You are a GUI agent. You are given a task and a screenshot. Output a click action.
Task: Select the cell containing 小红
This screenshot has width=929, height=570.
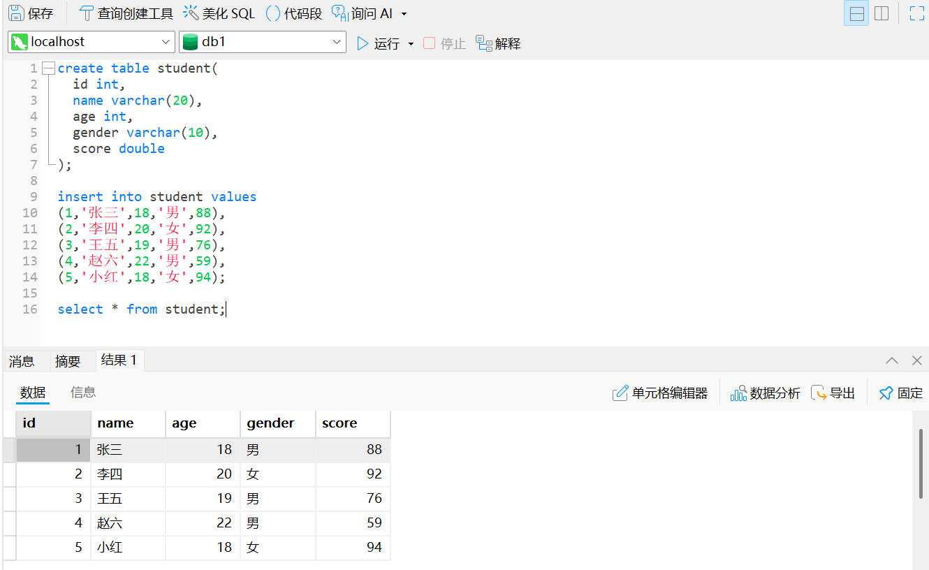click(129, 548)
